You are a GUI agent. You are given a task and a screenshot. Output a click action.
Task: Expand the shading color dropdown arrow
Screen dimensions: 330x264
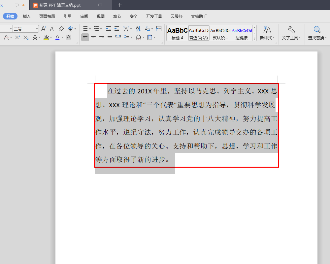click(x=143, y=38)
